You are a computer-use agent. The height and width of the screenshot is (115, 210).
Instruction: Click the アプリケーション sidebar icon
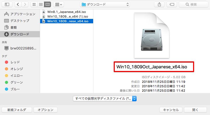(6, 14)
